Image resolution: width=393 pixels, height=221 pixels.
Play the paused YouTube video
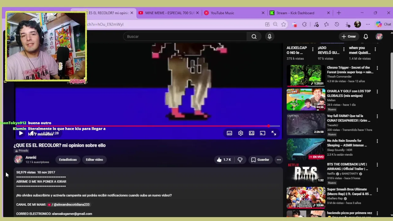point(21,133)
